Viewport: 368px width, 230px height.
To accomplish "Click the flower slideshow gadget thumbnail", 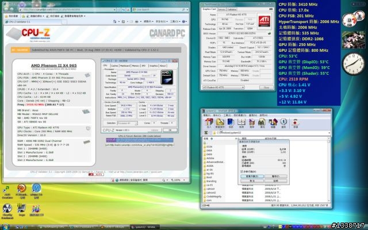I will point(353,40).
